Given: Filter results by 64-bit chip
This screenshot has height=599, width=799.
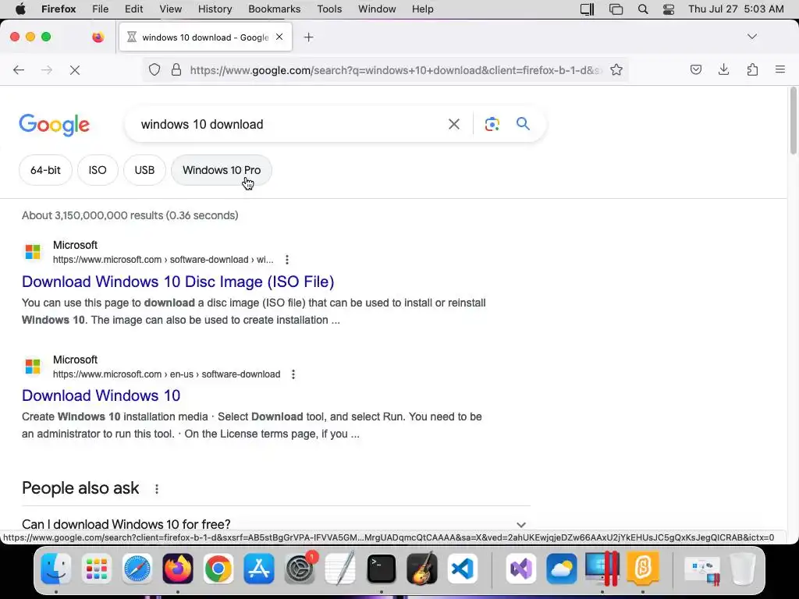Looking at the screenshot, I should [x=45, y=170].
